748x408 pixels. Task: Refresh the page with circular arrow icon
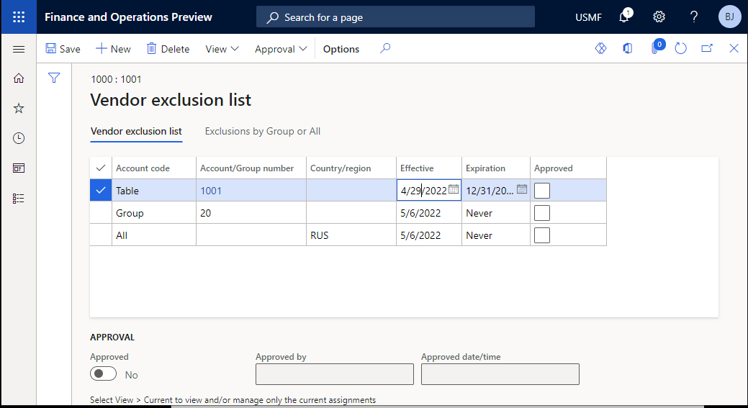(x=681, y=49)
